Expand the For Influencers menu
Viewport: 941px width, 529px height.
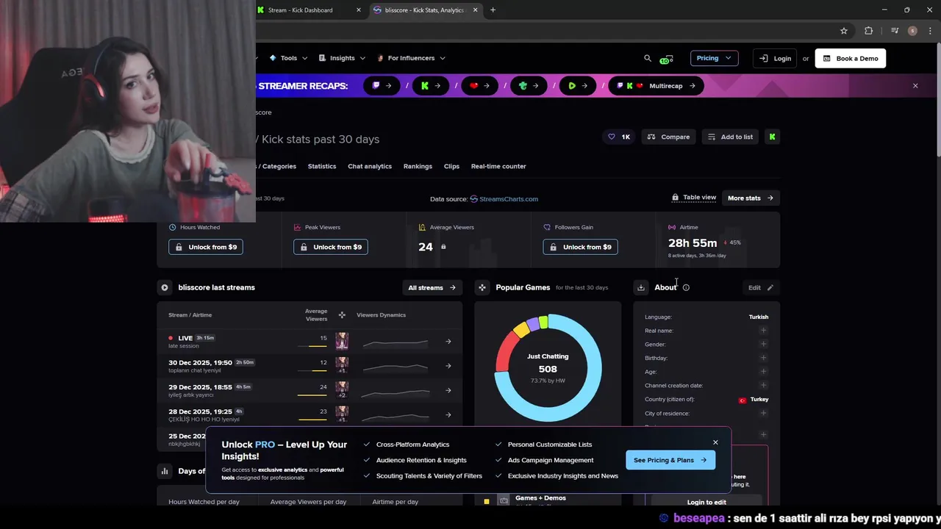tap(411, 58)
